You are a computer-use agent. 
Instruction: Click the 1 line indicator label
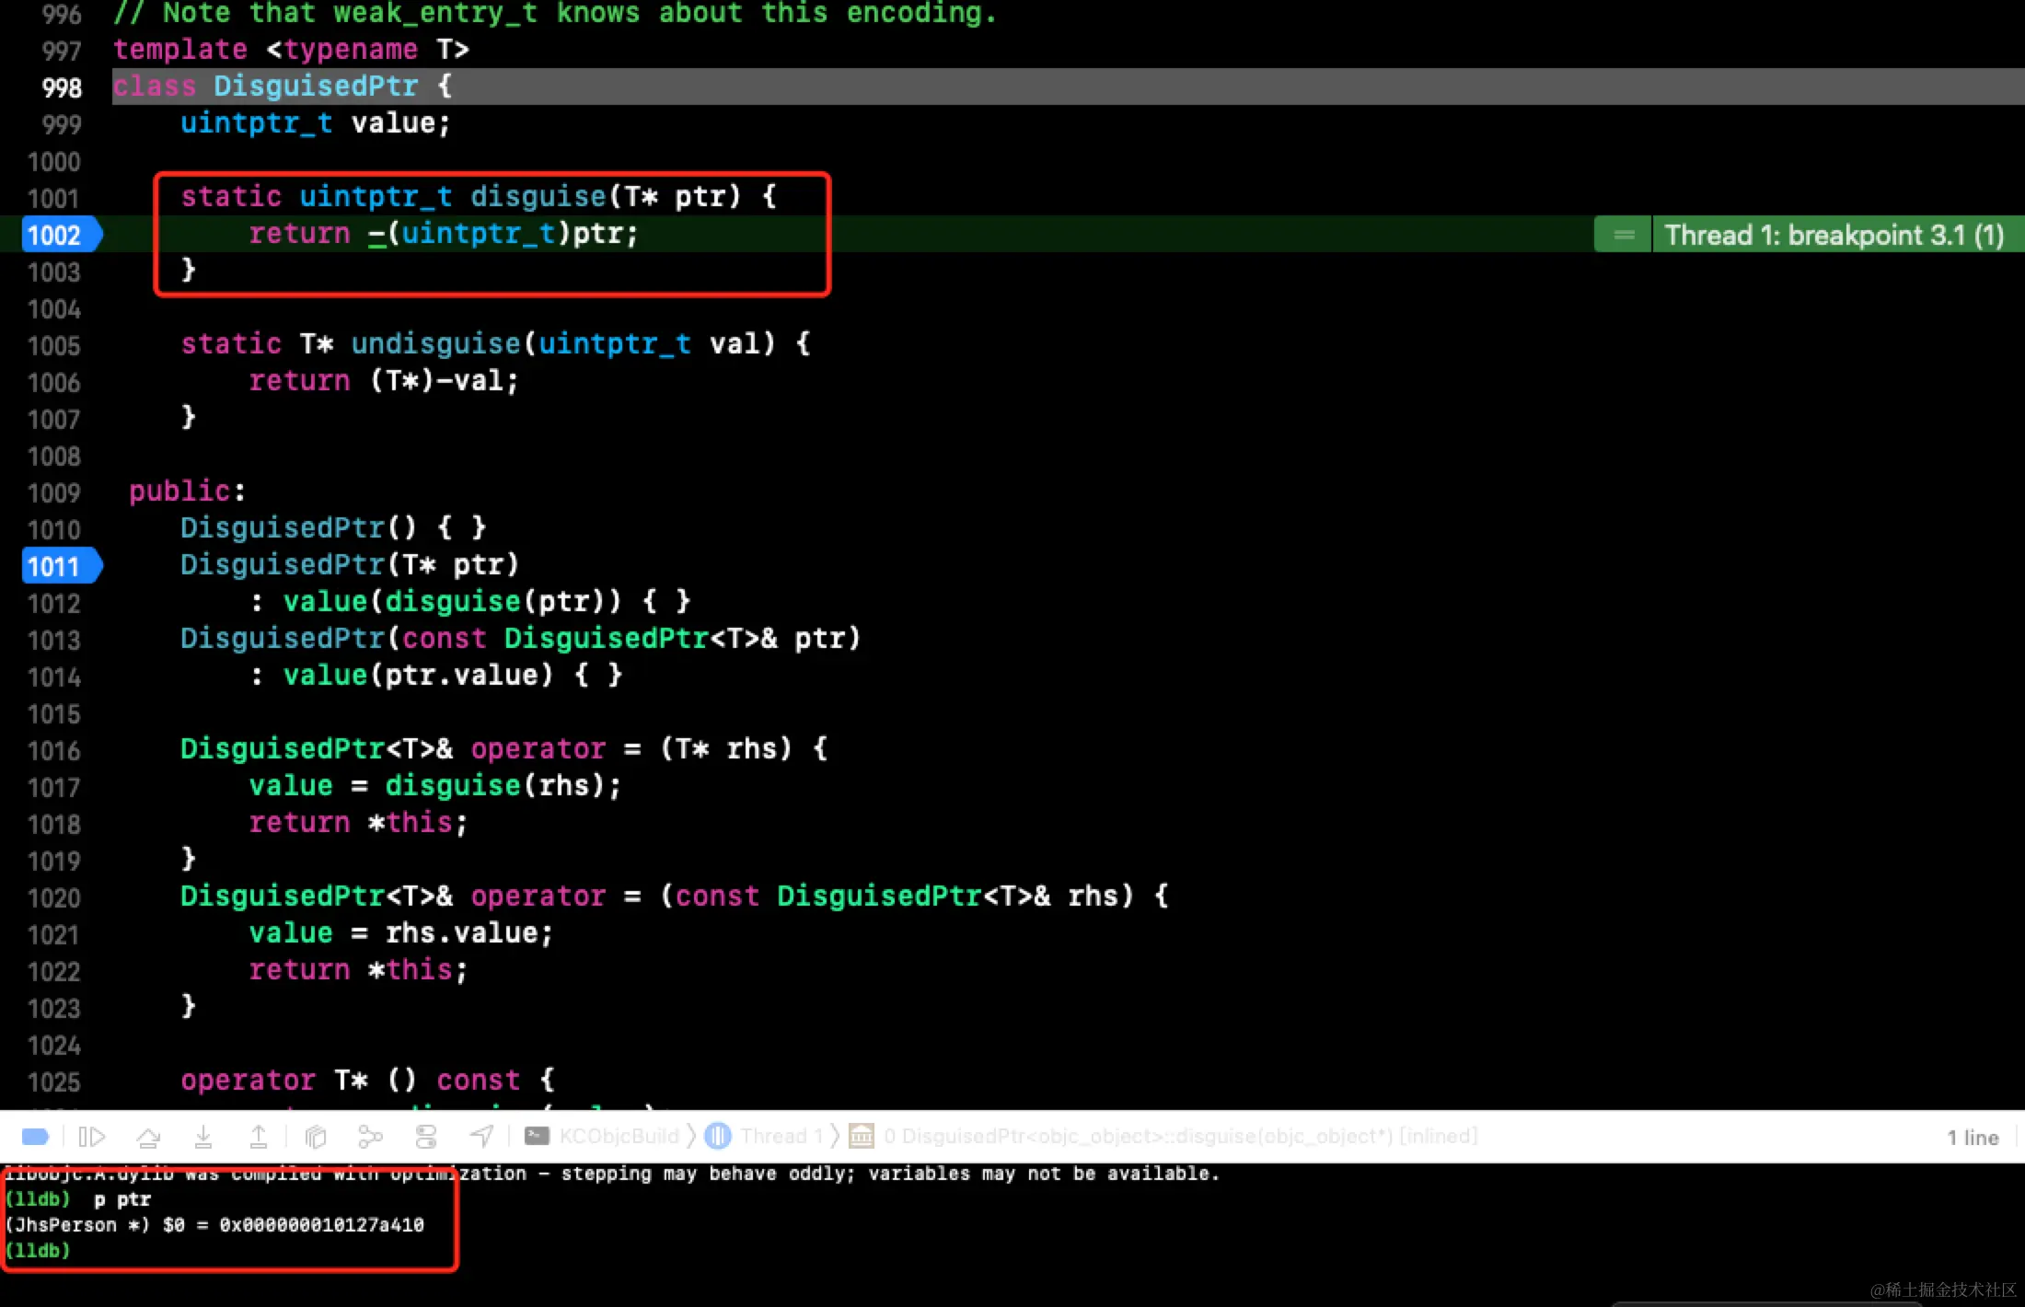1972,1138
